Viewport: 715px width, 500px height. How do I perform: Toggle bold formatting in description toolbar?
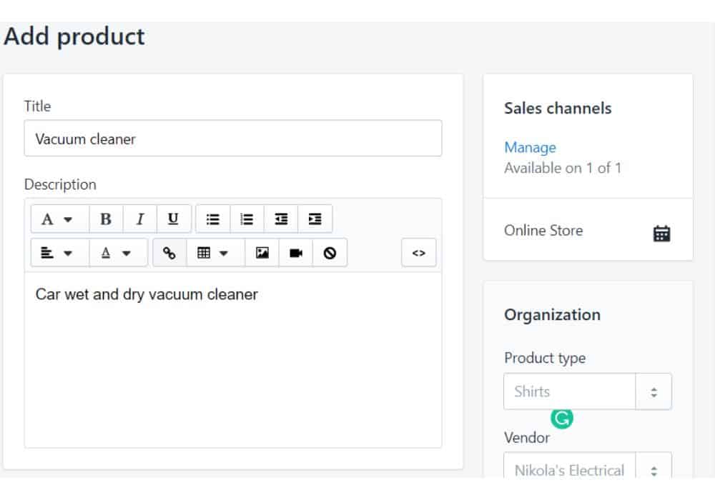tap(106, 219)
